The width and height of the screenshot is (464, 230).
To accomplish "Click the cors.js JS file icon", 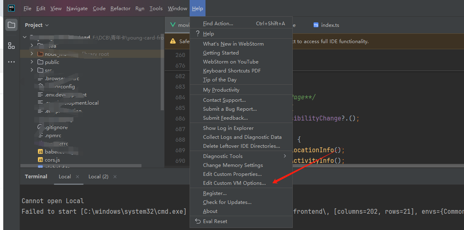I will point(40,160).
